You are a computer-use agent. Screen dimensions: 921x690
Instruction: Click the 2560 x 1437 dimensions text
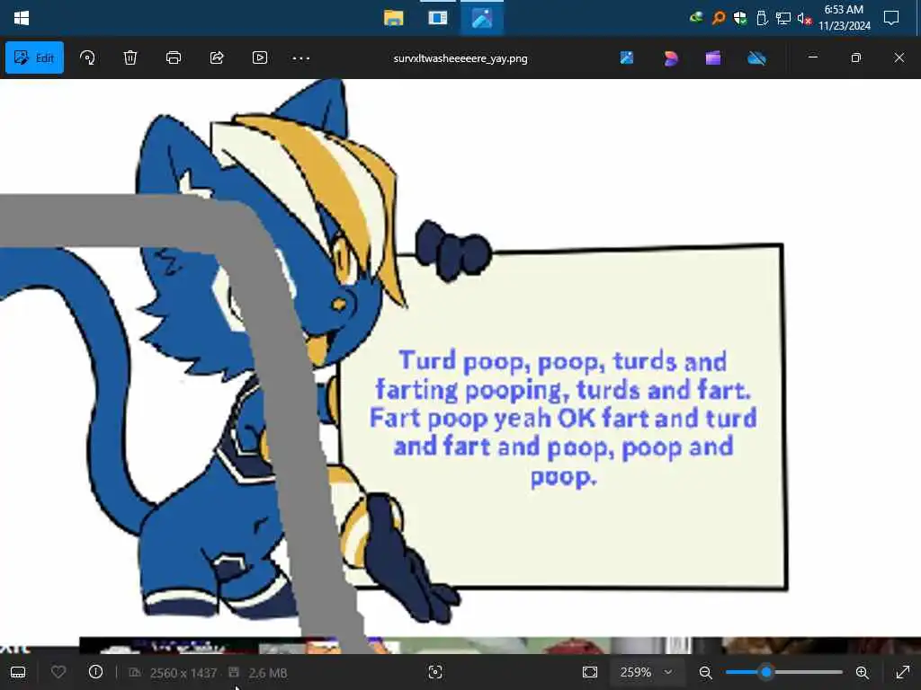183,673
